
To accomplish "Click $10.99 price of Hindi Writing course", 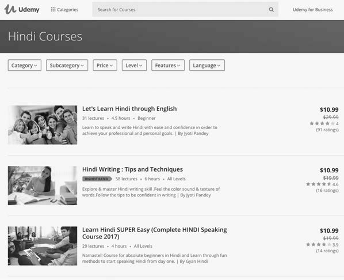I will click(x=329, y=170).
